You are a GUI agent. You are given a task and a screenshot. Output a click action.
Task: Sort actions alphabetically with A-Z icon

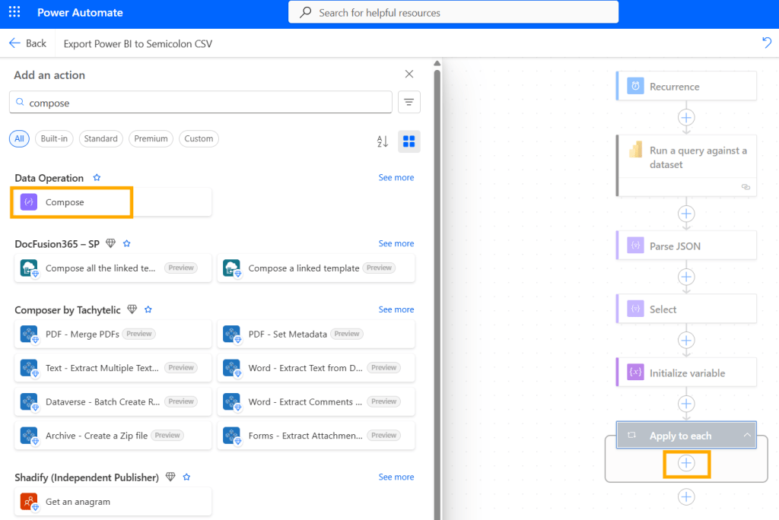383,141
